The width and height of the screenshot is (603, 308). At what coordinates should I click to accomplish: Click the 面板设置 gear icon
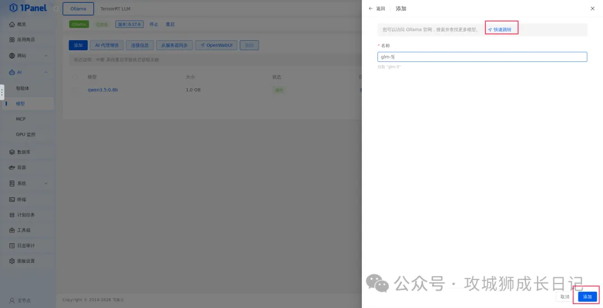click(12, 261)
